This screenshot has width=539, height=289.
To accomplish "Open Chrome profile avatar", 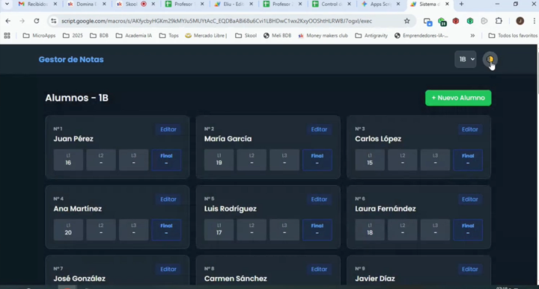I will 520,21.
